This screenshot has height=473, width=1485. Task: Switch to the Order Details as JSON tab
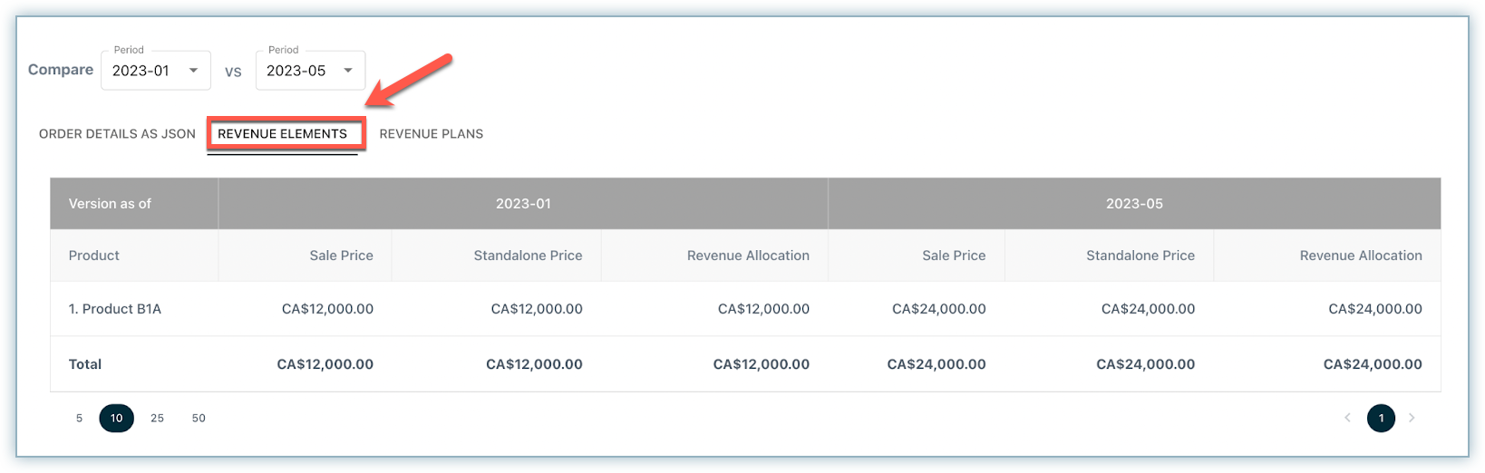(x=117, y=134)
